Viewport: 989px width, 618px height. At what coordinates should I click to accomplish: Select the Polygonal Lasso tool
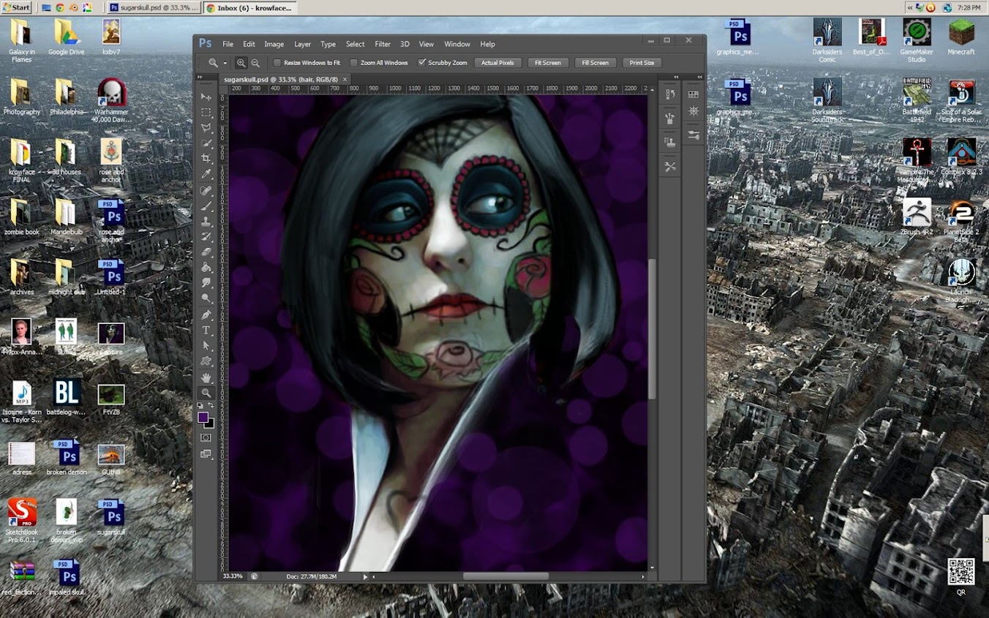[x=206, y=127]
